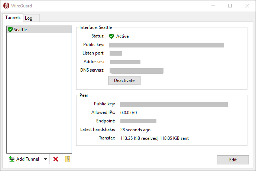Image resolution: width=256 pixels, height=171 pixels.
Task: Deactivate the Seattle tunnel
Action: (124, 80)
